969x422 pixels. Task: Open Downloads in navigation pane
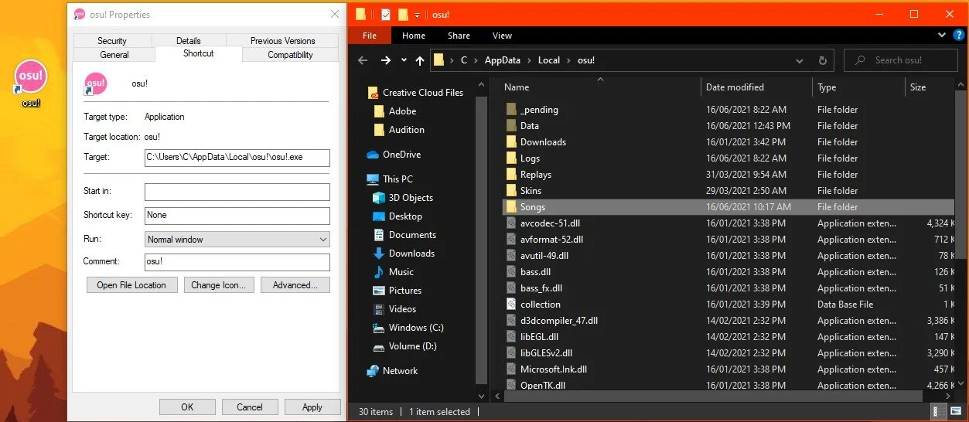[x=404, y=253]
